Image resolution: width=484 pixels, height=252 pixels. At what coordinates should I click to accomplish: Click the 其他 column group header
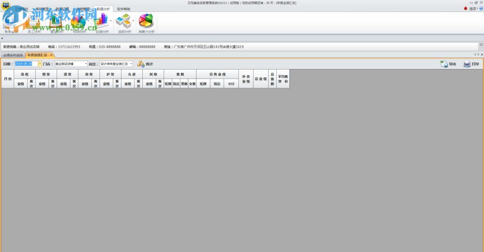[153, 74]
